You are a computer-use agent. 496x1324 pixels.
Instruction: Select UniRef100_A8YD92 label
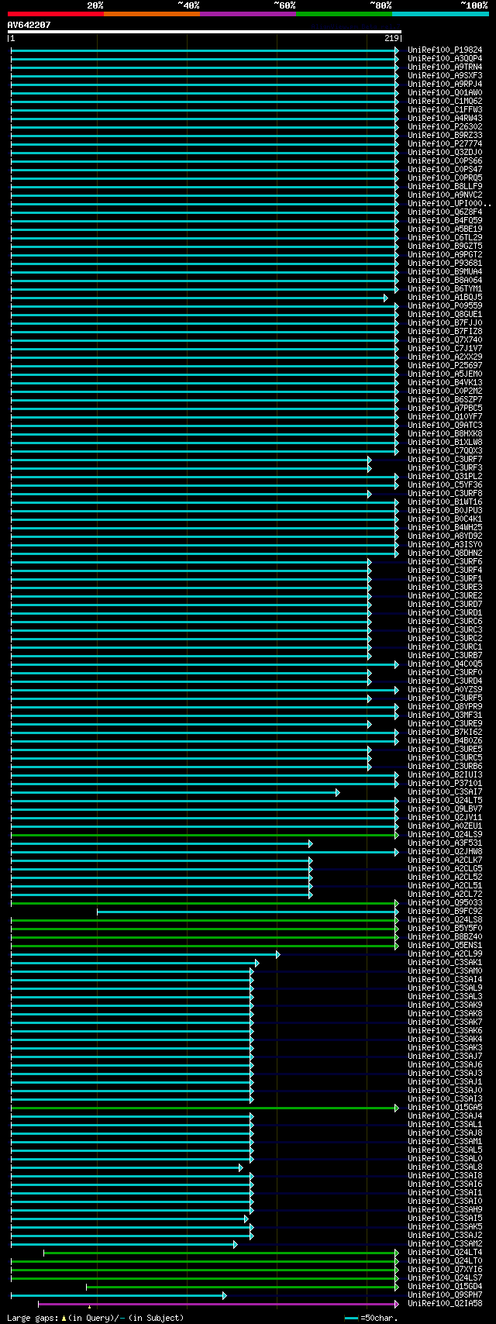tap(445, 536)
